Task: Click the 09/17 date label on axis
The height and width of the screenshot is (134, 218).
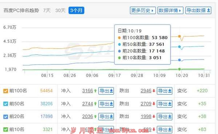Action: pyautogui.click(x=114, y=76)
